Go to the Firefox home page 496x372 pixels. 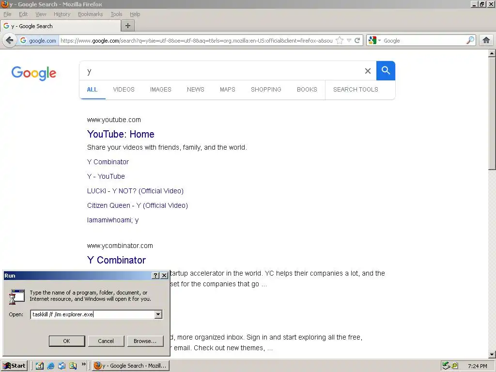(x=486, y=41)
